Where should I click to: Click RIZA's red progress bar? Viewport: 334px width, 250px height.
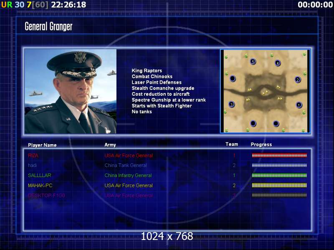pos(279,155)
